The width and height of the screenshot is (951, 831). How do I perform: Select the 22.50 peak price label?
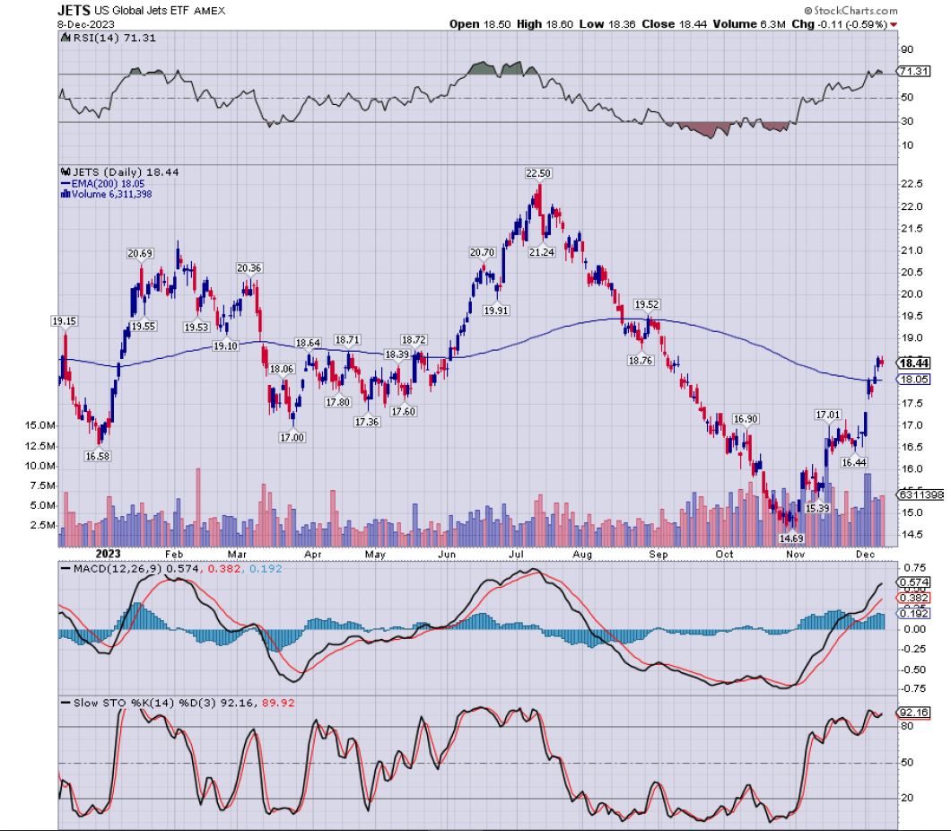pyautogui.click(x=538, y=172)
